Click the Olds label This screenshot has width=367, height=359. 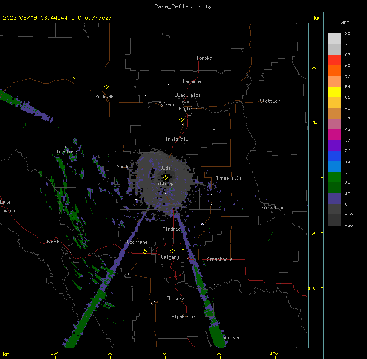click(165, 168)
